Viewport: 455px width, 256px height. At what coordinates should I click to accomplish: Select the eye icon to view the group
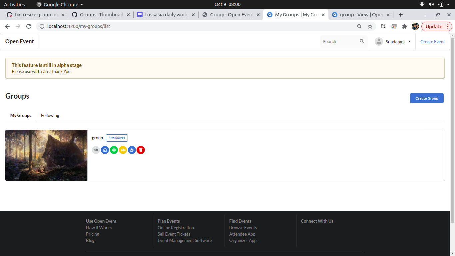coord(96,150)
